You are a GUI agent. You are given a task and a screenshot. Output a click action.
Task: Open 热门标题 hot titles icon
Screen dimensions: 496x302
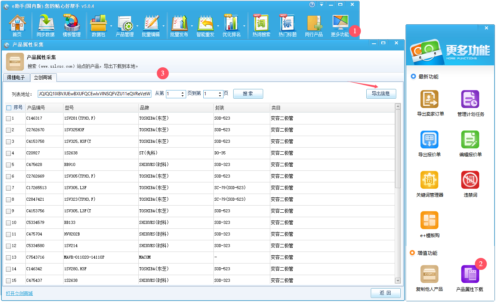pyautogui.click(x=287, y=25)
